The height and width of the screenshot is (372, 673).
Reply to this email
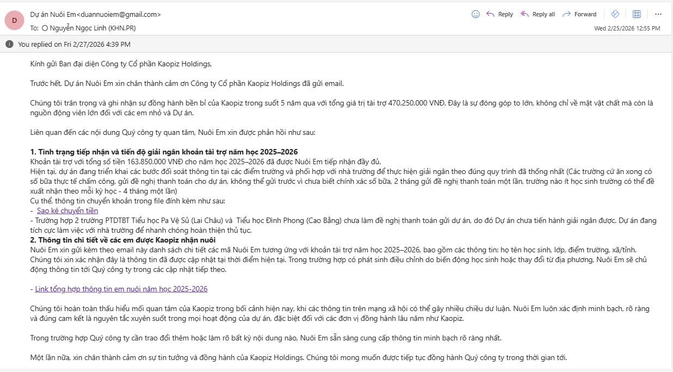click(x=499, y=14)
